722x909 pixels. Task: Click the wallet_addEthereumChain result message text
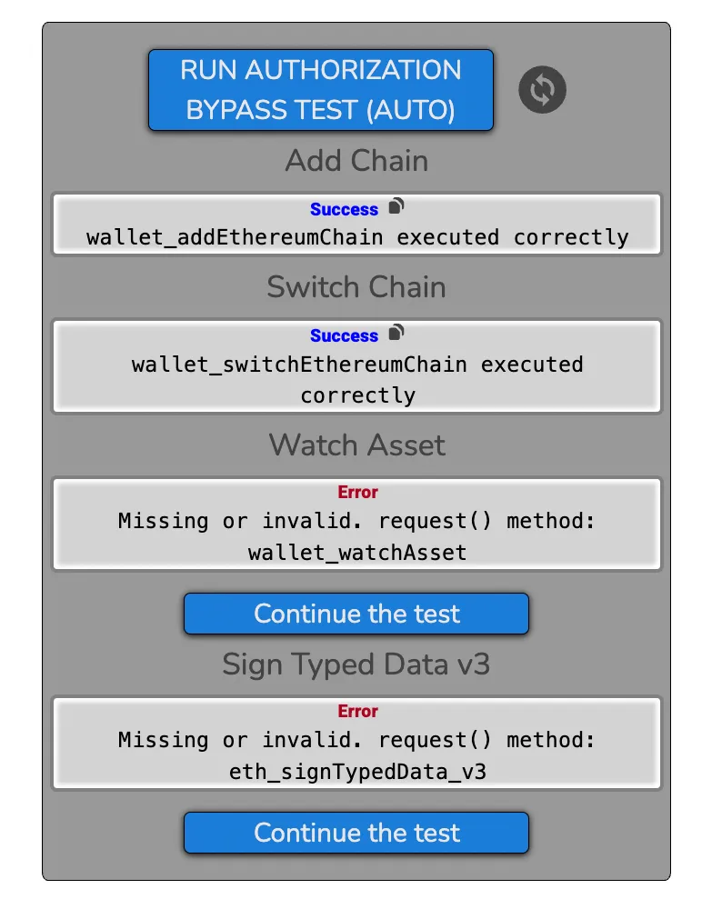tap(356, 237)
